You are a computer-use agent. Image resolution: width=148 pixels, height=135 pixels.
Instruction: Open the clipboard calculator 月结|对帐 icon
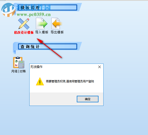(x=19, y=63)
